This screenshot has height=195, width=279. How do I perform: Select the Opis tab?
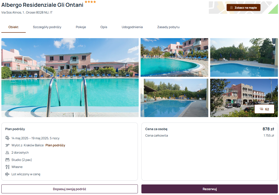tap(104, 27)
